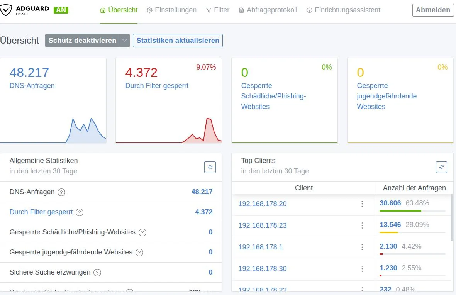Viewport: 456px width, 295px height.
Task: Open options menu for client 192.168.178.30
Action: 362,268
